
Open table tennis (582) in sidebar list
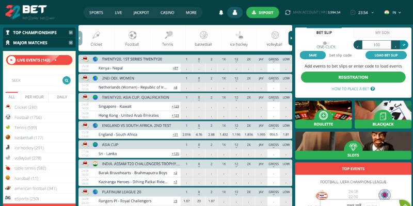tap(39, 168)
